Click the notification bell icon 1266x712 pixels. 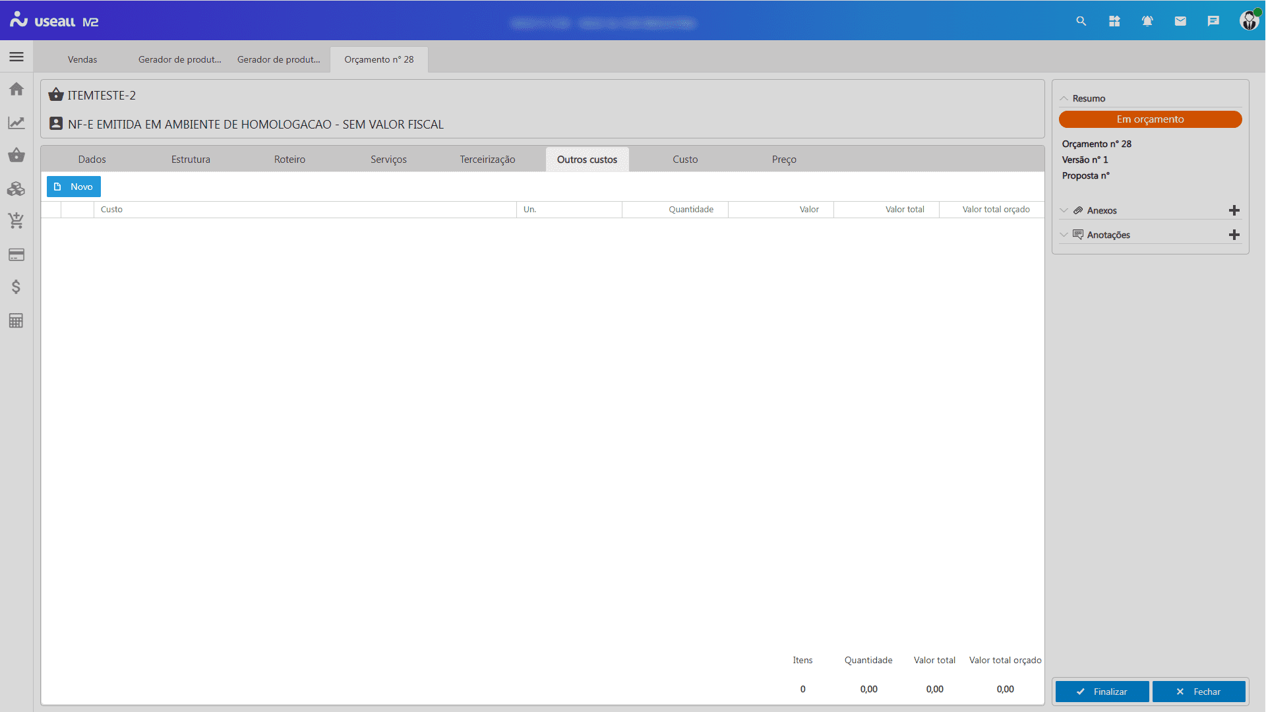[x=1147, y=21]
